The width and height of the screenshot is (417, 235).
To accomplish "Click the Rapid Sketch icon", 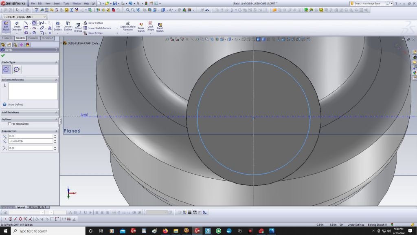I will coord(160,27).
